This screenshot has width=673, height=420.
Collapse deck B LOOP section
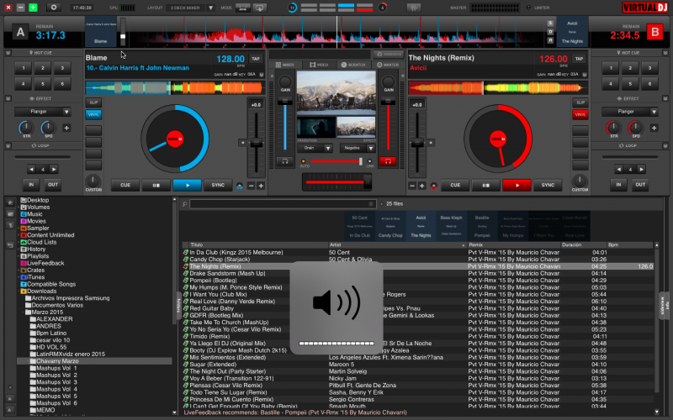coord(665,145)
